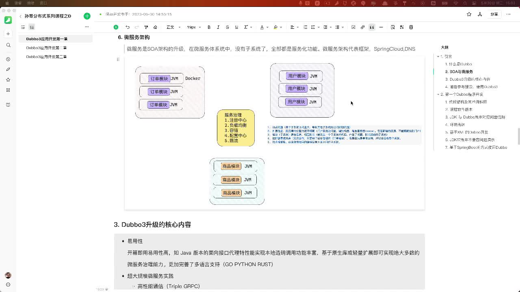Insert a horizontal divider line

(381, 27)
